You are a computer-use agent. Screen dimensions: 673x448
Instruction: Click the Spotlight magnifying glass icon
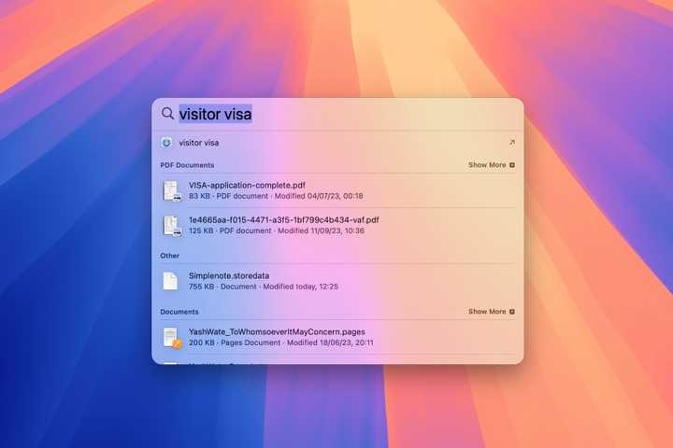pos(167,114)
